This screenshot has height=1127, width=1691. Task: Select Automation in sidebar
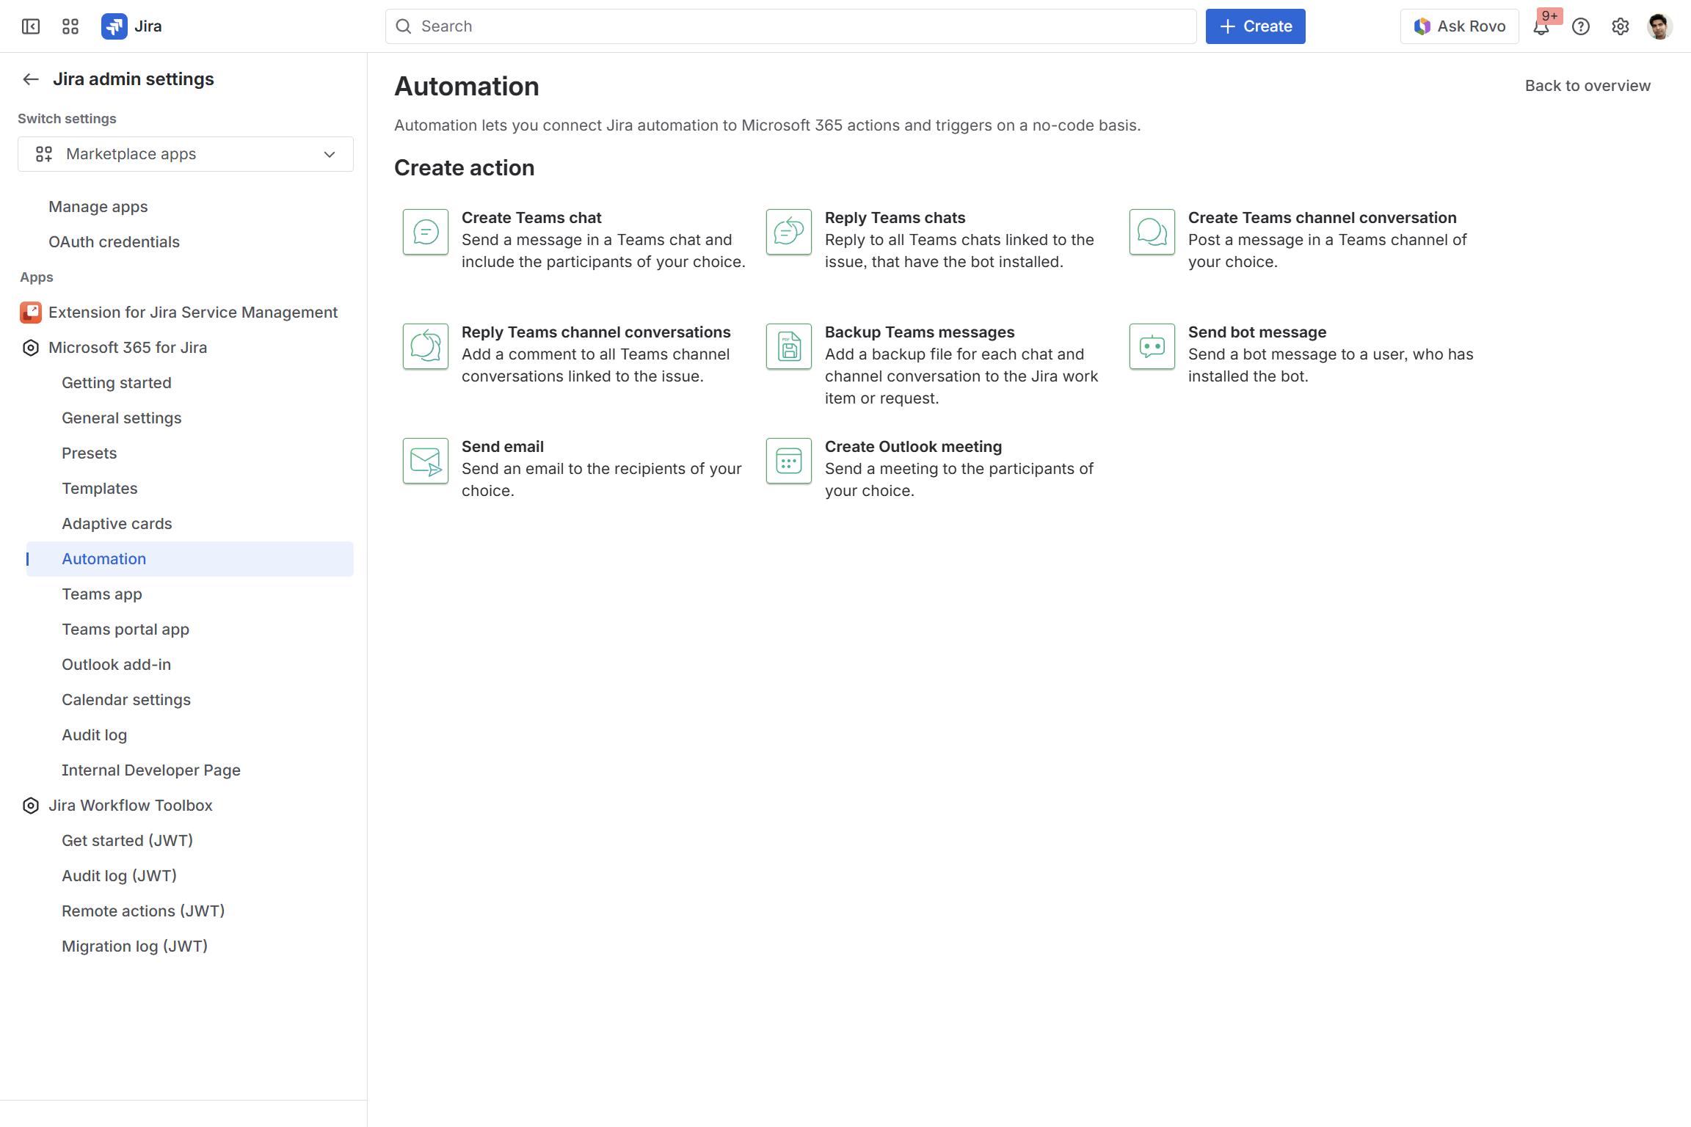click(190, 559)
